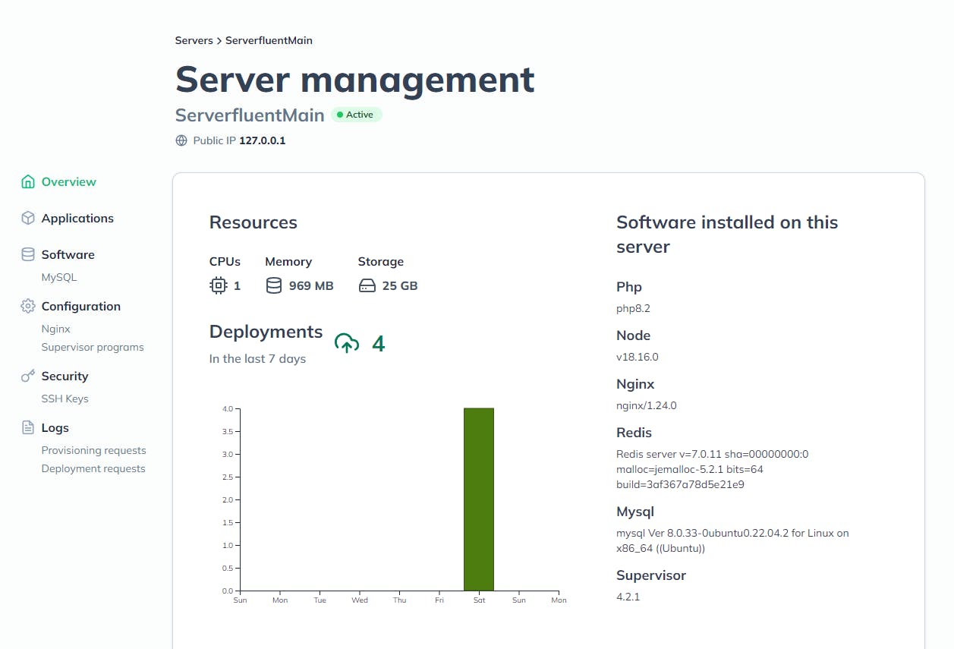The image size is (954, 649).
Task: Select the Overview home icon
Action: tap(27, 181)
